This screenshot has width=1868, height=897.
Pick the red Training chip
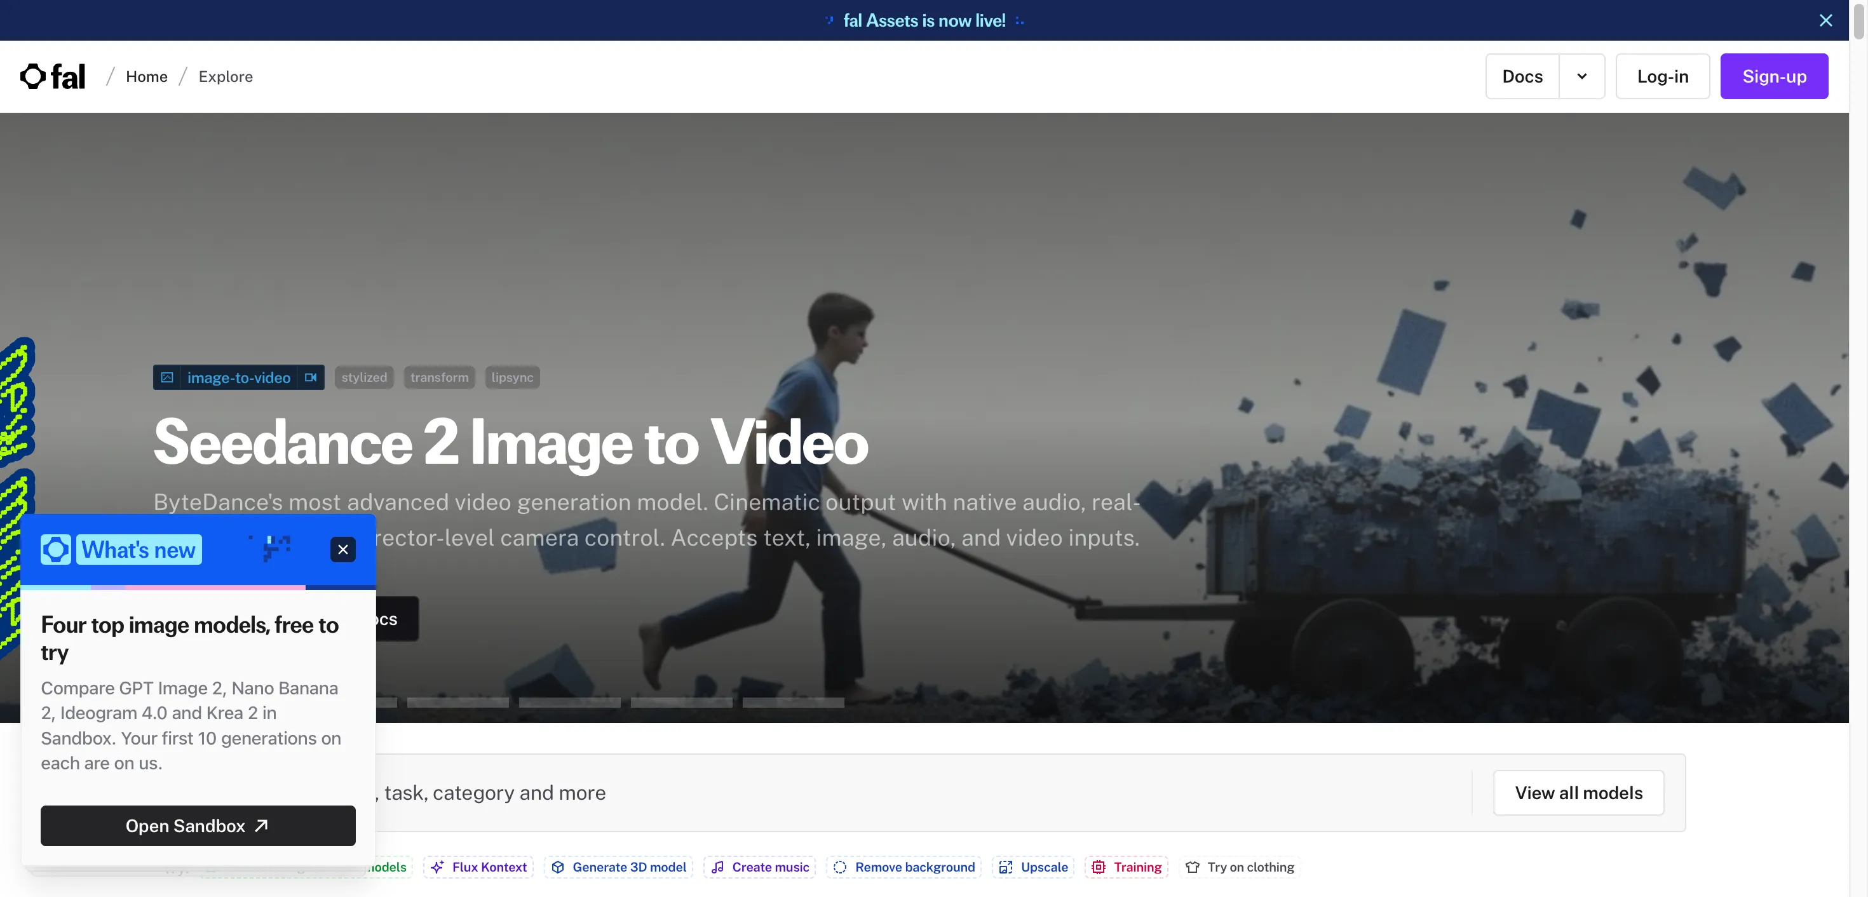1126,867
